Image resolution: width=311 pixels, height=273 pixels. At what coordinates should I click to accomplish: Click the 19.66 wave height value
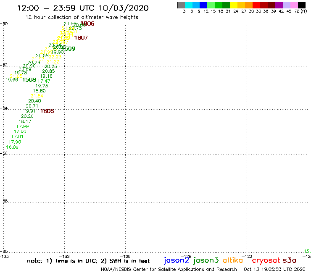(x=12, y=80)
